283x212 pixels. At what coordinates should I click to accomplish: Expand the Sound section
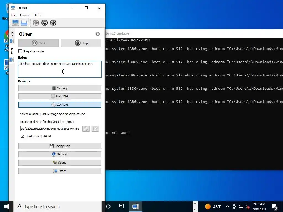coord(60,163)
